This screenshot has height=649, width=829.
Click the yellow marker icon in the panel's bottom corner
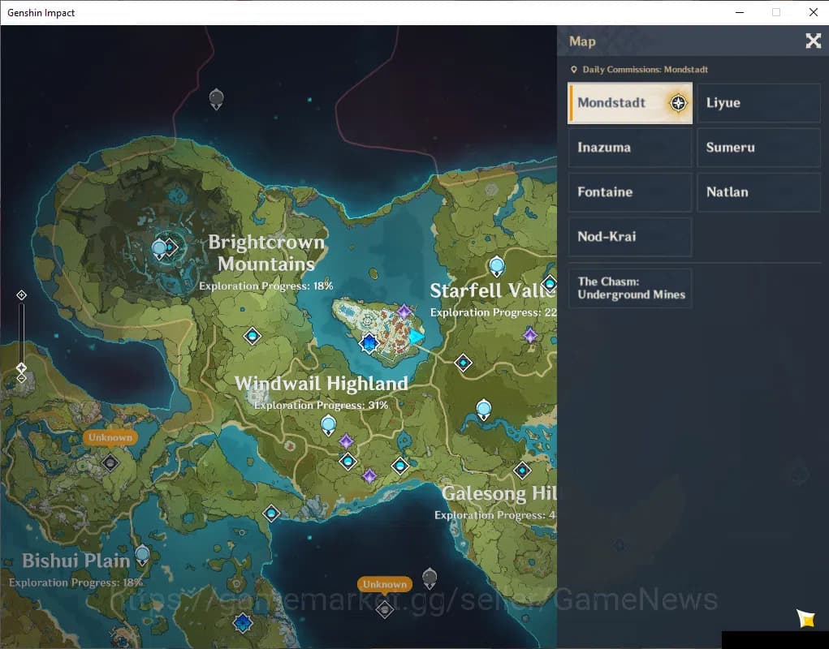[805, 618]
